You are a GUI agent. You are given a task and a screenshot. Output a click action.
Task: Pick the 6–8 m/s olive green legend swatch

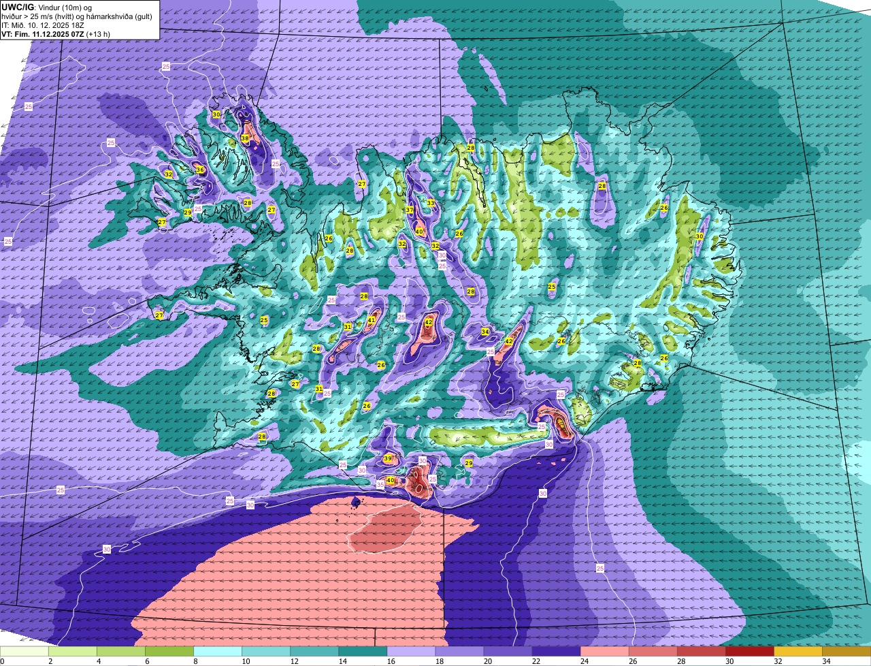point(169,652)
